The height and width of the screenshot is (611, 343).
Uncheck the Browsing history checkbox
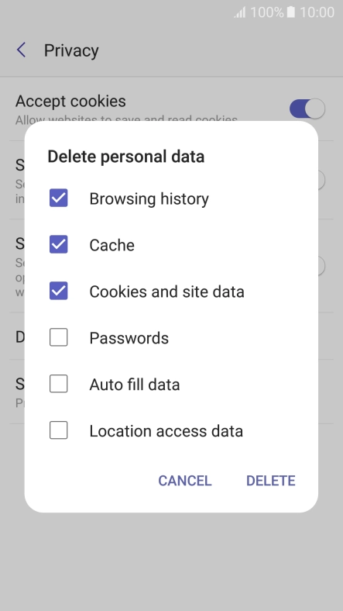coord(58,198)
